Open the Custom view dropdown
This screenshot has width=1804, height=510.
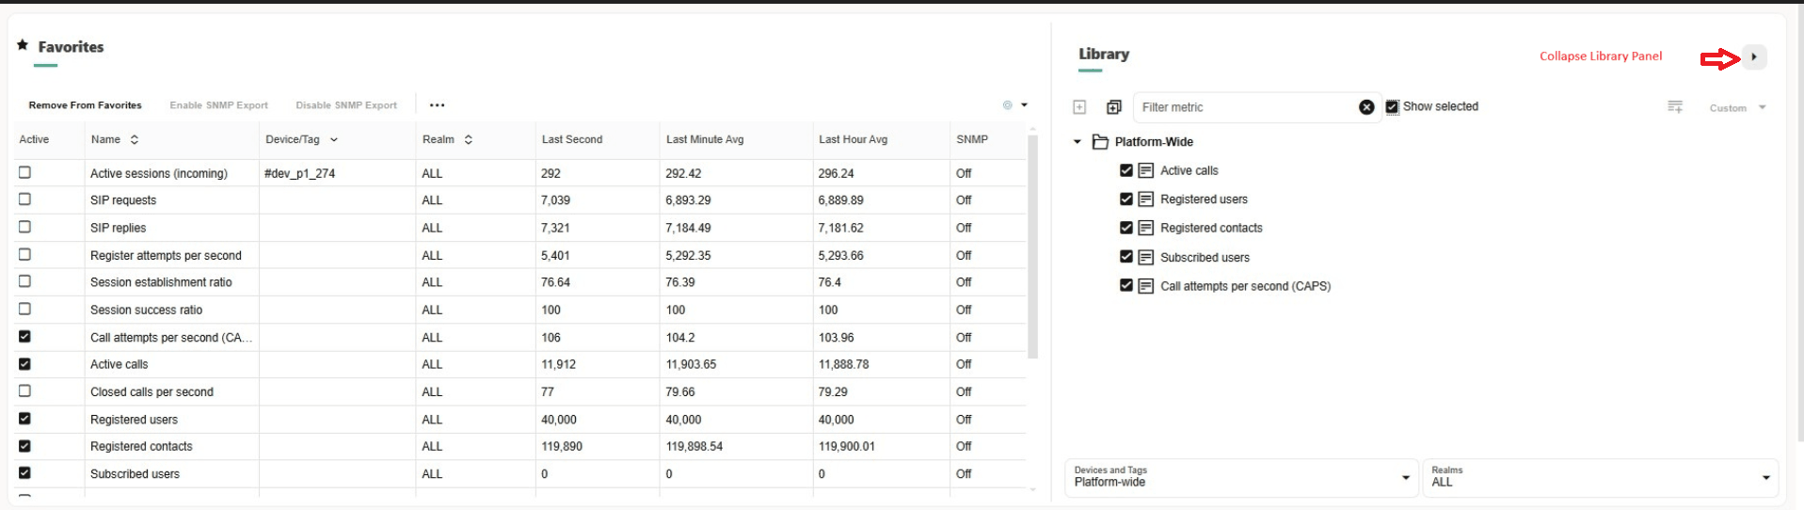tap(1738, 107)
